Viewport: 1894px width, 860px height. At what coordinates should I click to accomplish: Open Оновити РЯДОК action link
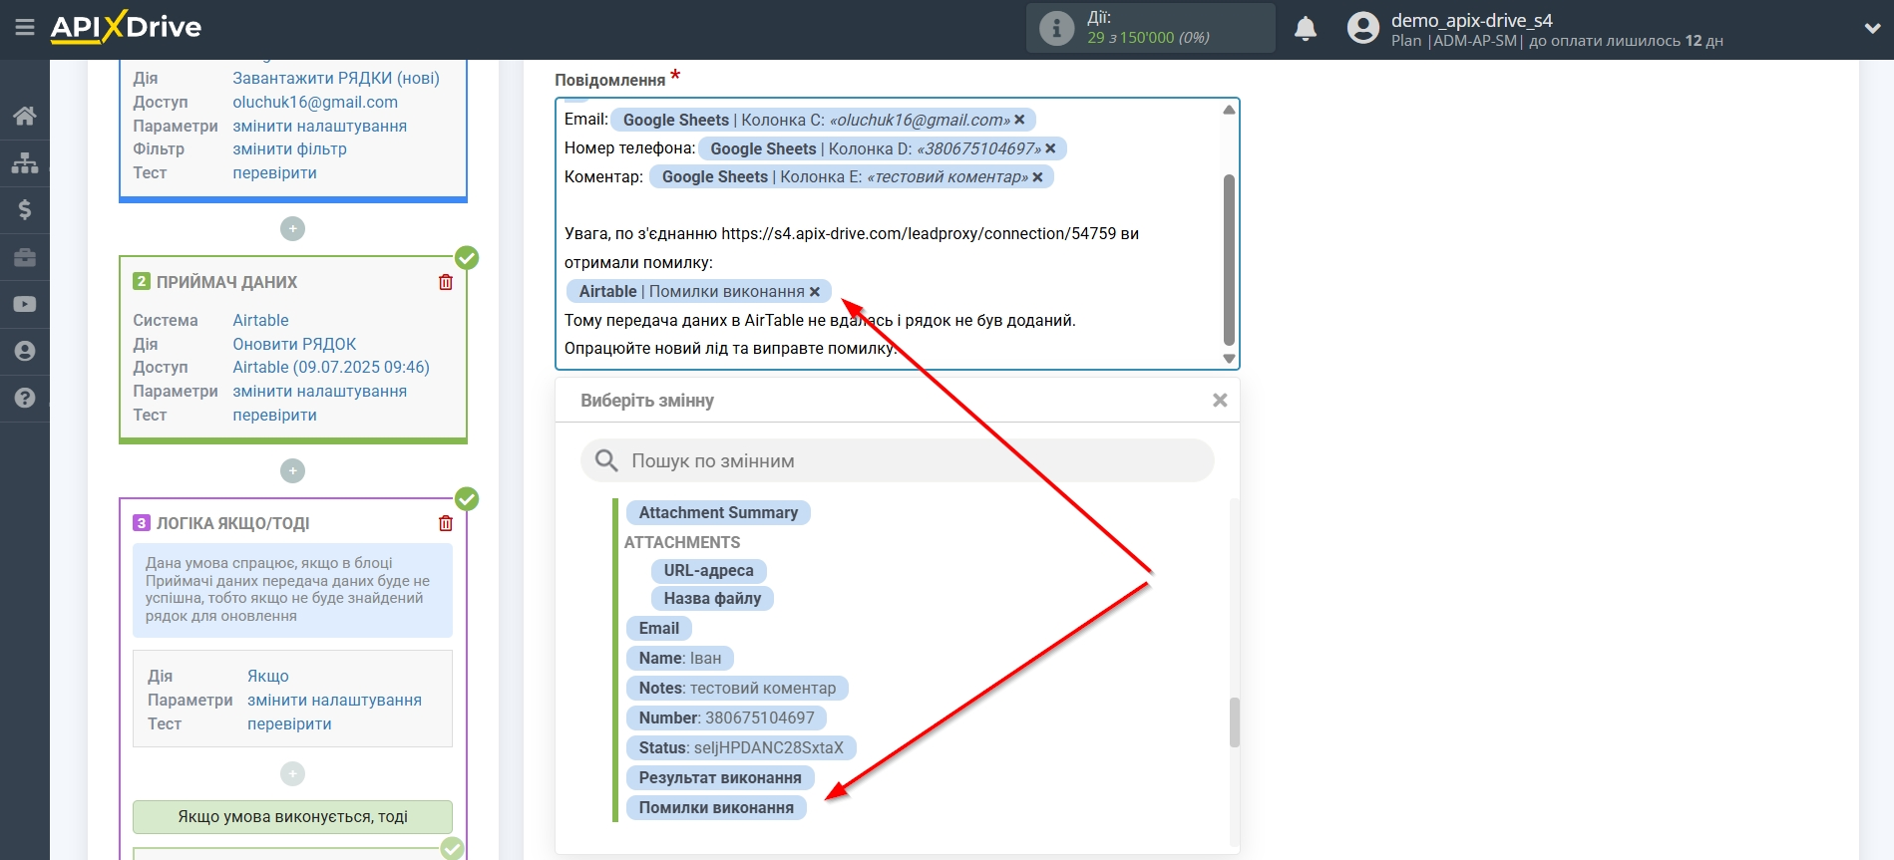point(294,344)
